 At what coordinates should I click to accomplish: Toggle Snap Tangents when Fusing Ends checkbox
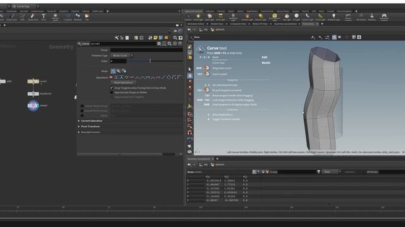[x=112, y=88]
